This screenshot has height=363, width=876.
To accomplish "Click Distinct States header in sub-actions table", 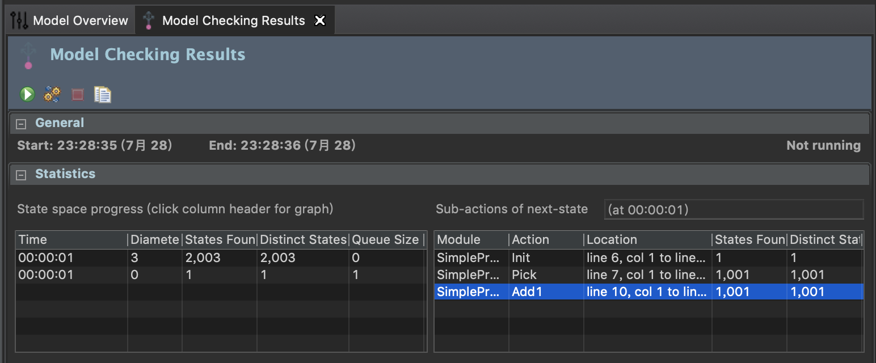I will tap(826, 240).
